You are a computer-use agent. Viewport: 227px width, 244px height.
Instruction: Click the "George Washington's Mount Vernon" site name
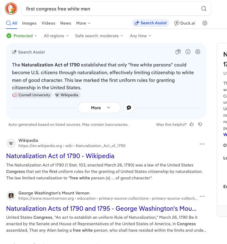click(54, 193)
